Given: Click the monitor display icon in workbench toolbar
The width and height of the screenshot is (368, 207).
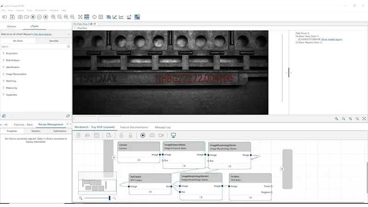Looking at the screenshot, I should (x=173, y=135).
